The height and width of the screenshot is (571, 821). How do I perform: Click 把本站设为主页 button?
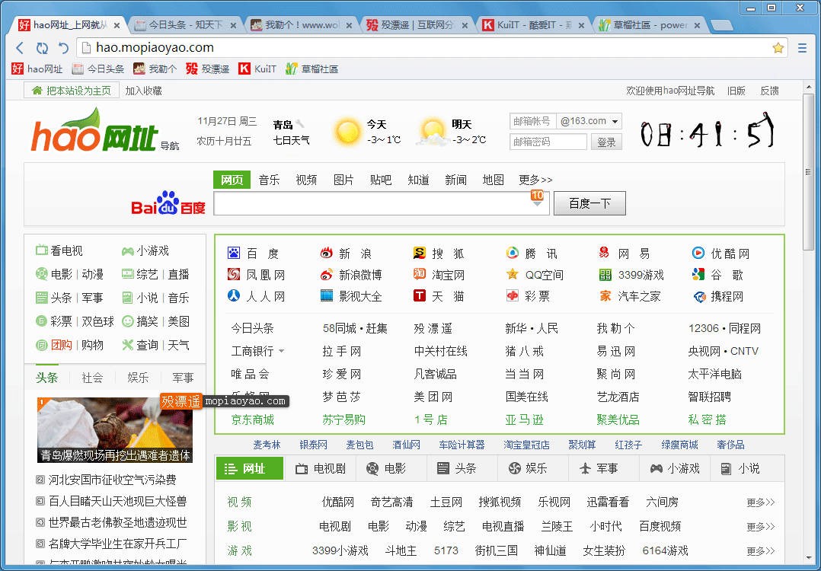tap(72, 91)
